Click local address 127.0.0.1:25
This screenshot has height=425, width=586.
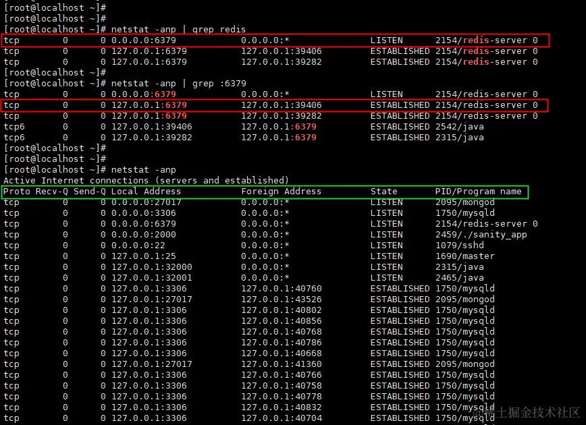coord(144,256)
